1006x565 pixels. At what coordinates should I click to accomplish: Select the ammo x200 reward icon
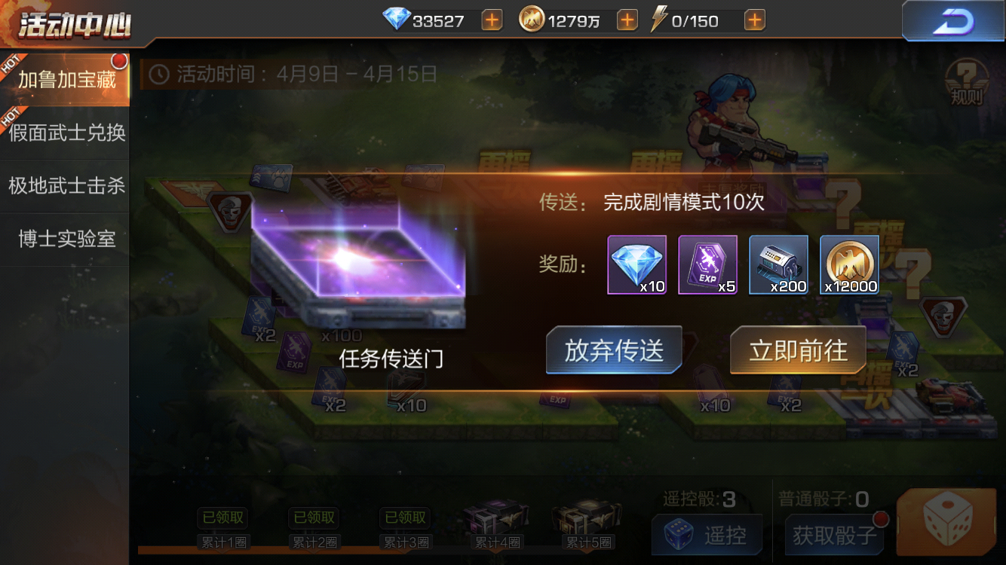click(x=778, y=264)
